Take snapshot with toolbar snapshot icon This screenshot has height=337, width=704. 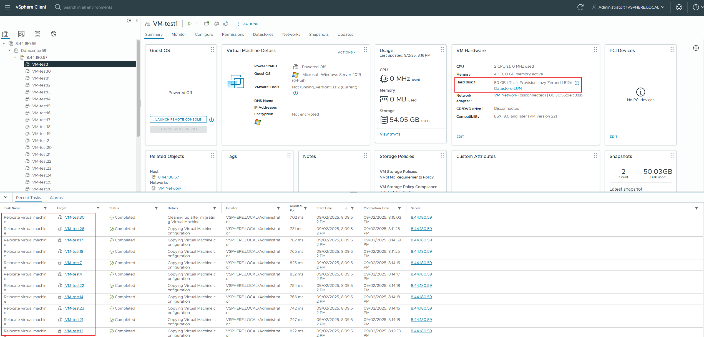pos(226,24)
